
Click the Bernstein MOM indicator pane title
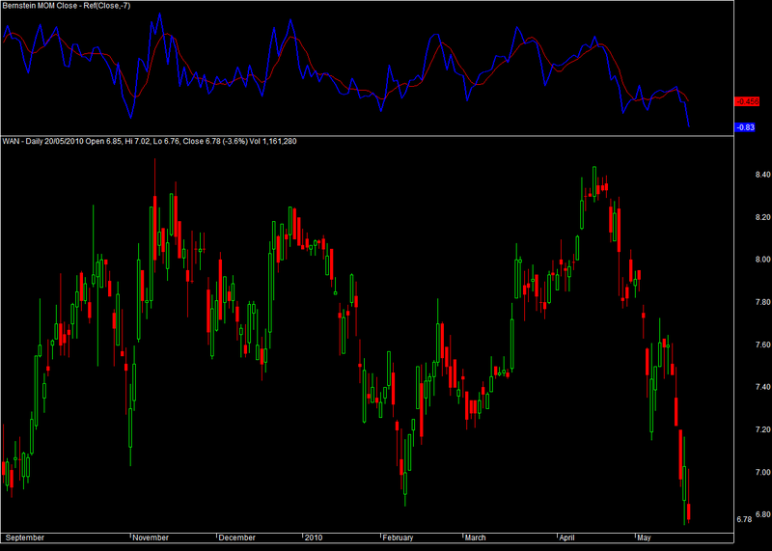[x=67, y=6]
